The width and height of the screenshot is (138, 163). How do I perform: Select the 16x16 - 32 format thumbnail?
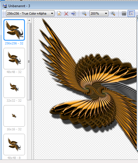click(14, 116)
